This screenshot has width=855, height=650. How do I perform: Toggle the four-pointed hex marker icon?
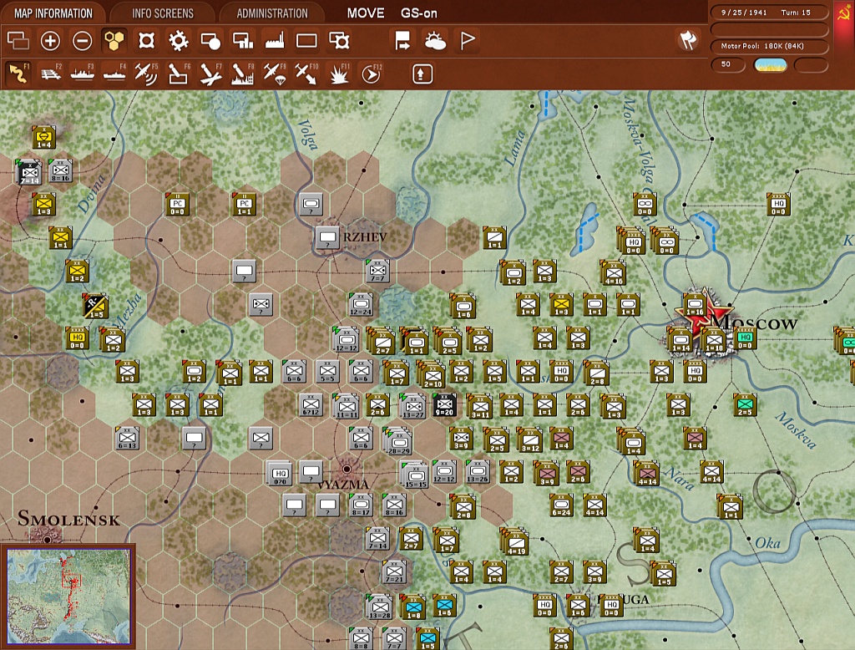[146, 40]
